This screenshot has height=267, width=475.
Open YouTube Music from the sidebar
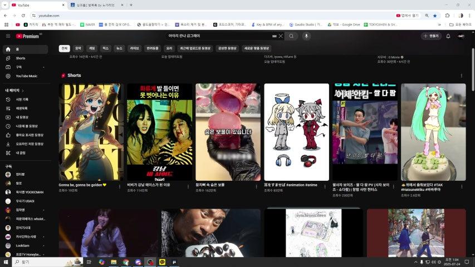point(26,76)
